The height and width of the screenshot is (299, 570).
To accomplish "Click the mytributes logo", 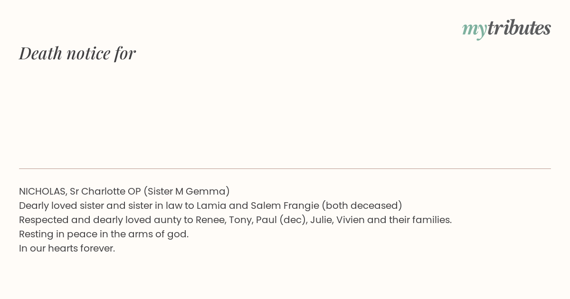I will coord(506,28).
